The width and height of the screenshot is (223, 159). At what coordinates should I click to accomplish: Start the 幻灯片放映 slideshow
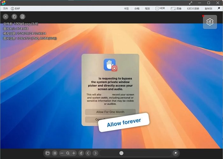click(x=193, y=9)
